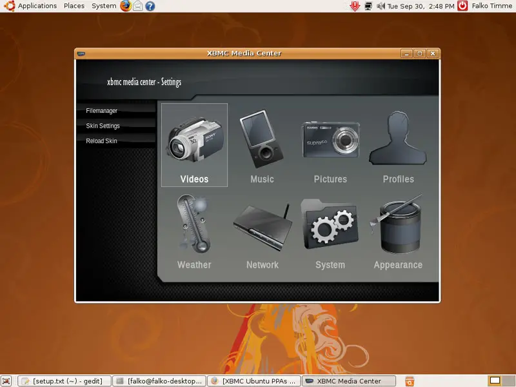Image resolution: width=516 pixels, height=387 pixels.
Task: Click the Videos label
Action: [x=194, y=179]
